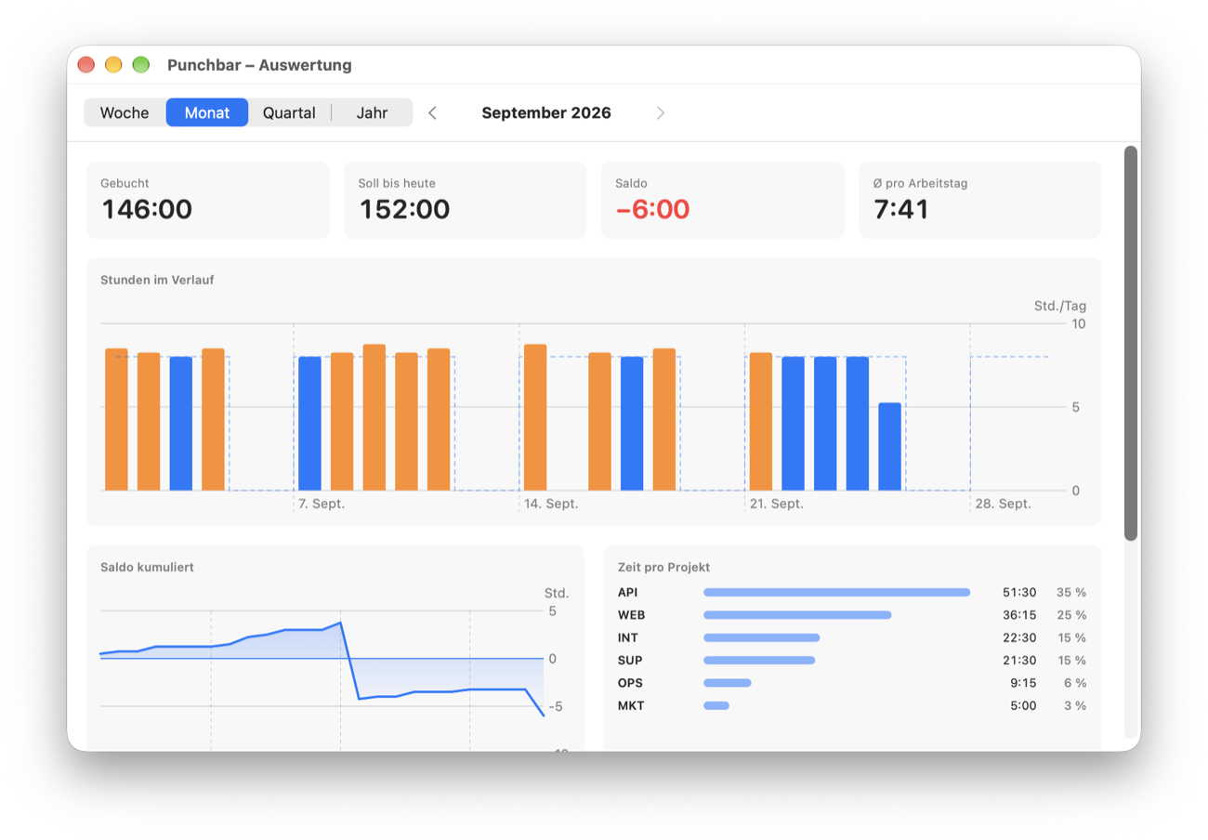The height and width of the screenshot is (840, 1208).
Task: Click the Zeit pro Projekt heading
Action: click(663, 567)
